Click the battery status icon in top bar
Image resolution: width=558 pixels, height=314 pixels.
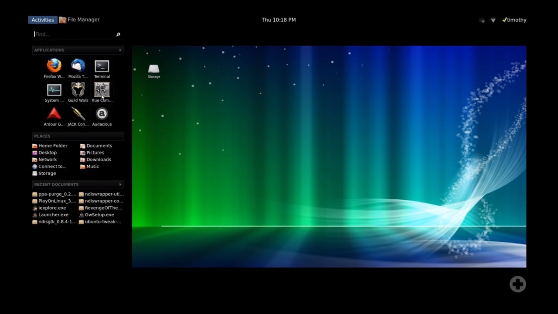pos(482,20)
